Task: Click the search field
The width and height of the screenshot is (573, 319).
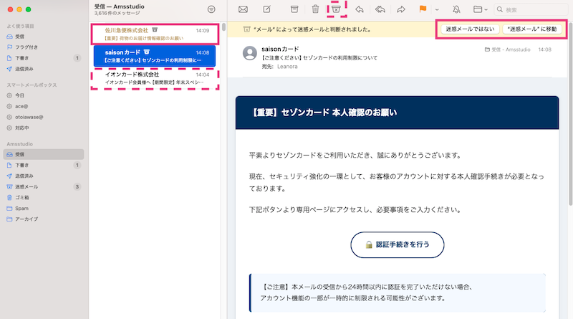Action: click(x=531, y=9)
